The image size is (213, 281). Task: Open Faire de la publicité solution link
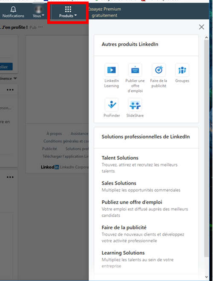[124, 227]
